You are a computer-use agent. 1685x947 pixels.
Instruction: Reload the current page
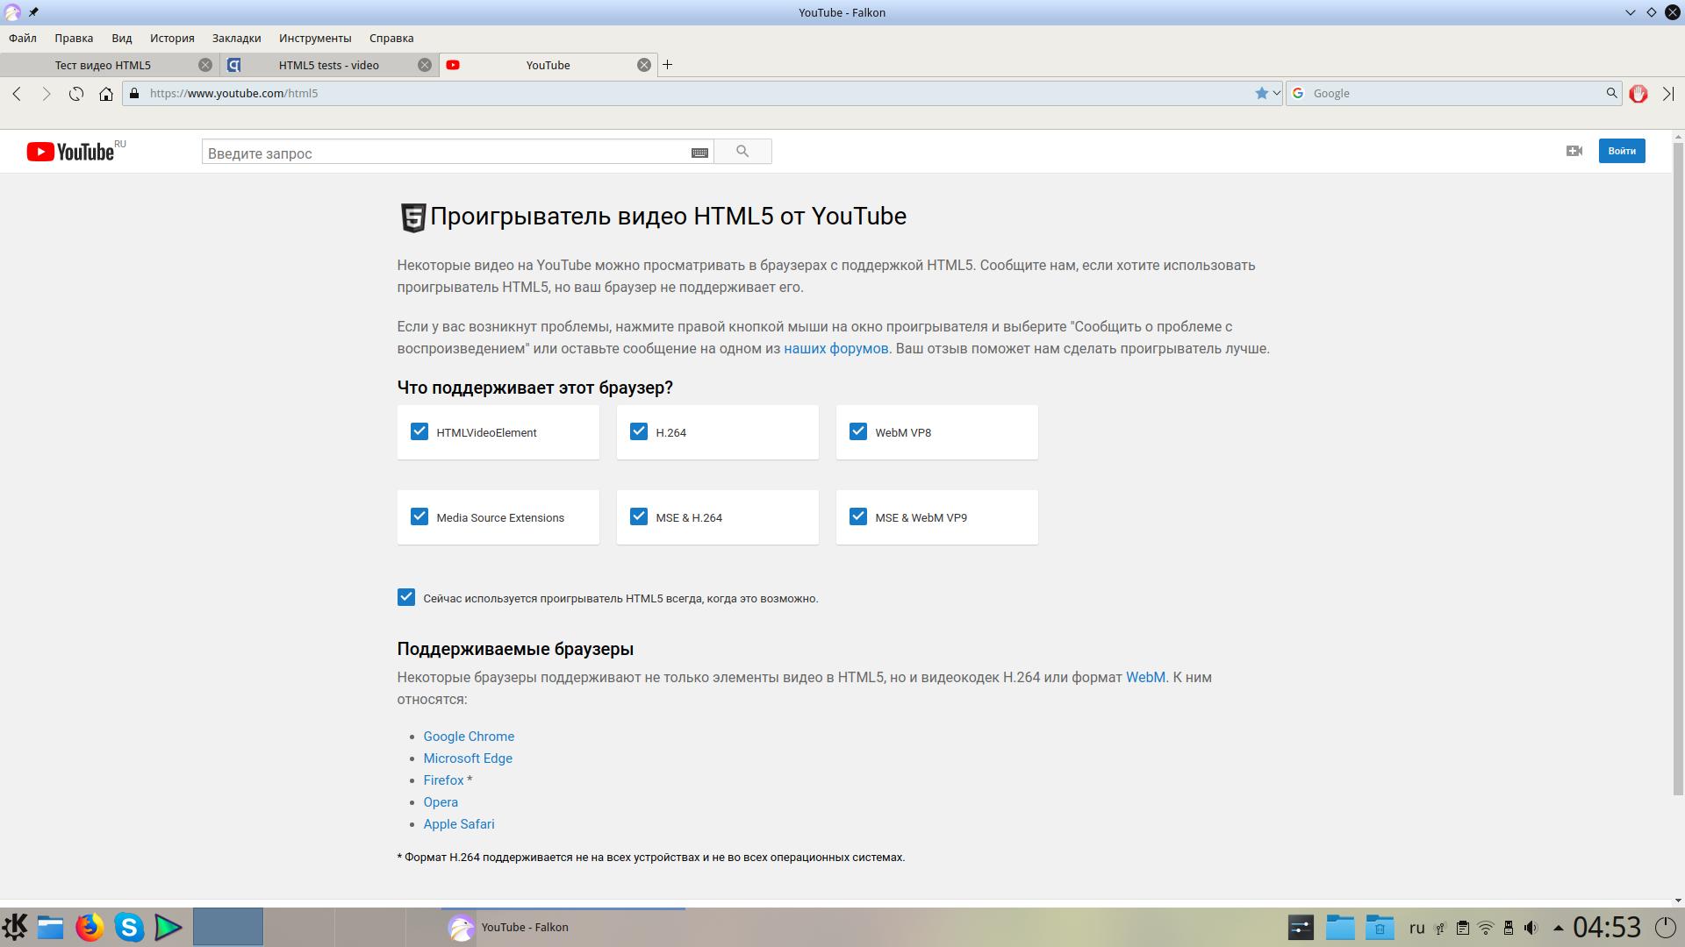(x=76, y=94)
